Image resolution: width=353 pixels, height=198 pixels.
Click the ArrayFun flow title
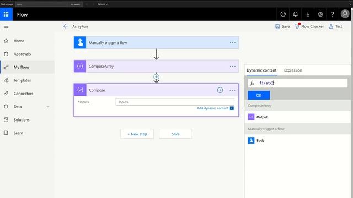pos(80,26)
